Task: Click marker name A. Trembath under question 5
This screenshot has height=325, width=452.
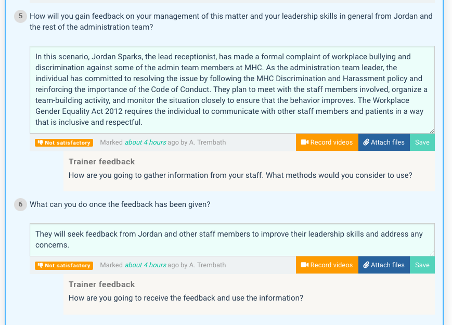Action: coord(208,142)
